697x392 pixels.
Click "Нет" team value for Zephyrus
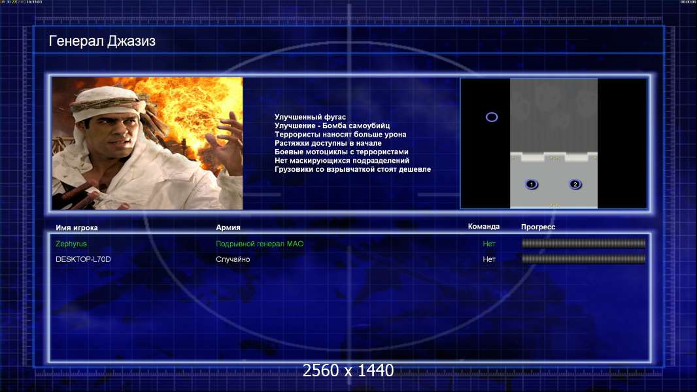point(489,244)
